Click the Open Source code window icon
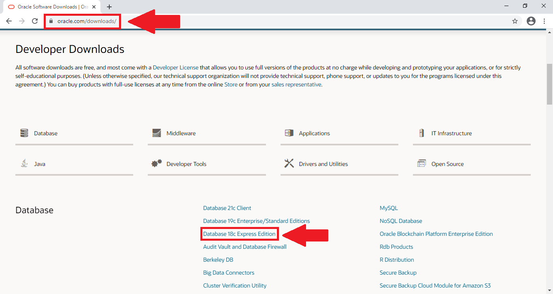 [x=421, y=164]
